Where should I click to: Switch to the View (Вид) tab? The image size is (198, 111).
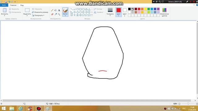[22, 5]
